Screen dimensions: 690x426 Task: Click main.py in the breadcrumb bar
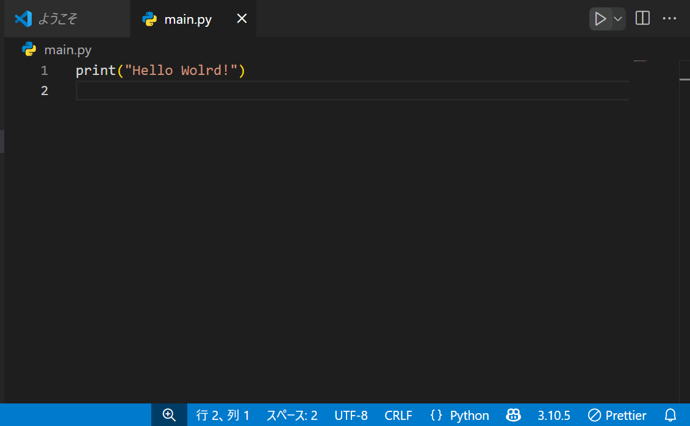tap(67, 49)
